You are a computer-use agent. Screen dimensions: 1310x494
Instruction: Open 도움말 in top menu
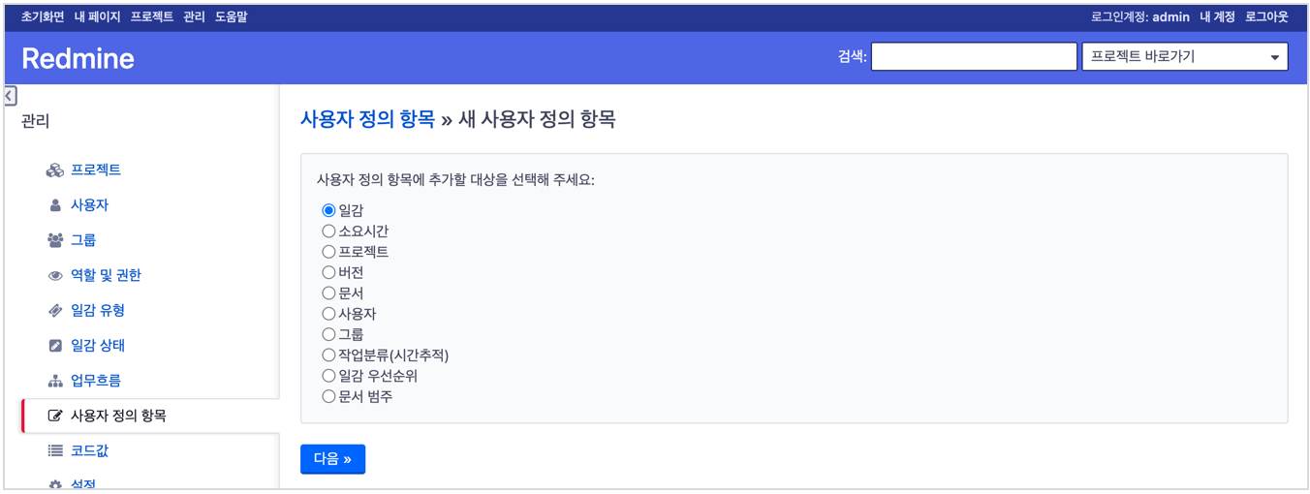[x=231, y=16]
